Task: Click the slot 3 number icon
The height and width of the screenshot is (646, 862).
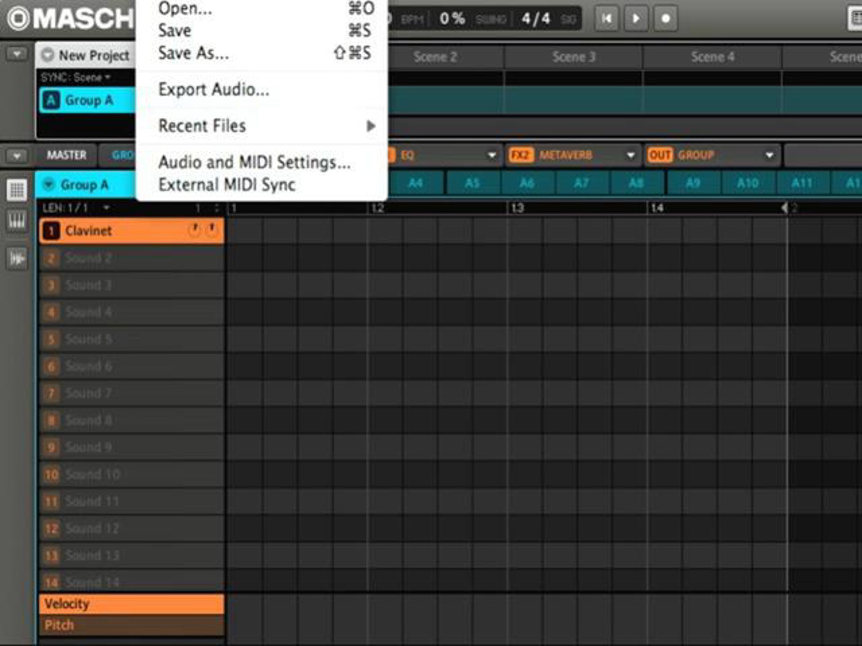Action: (51, 285)
